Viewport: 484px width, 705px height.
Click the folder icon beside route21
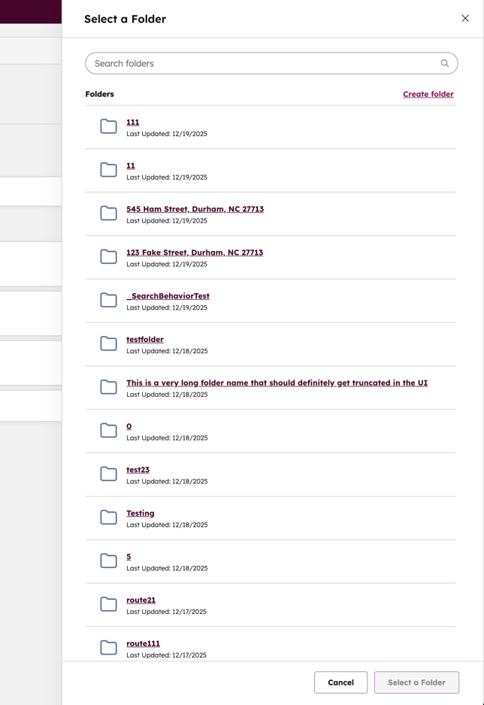[109, 604]
